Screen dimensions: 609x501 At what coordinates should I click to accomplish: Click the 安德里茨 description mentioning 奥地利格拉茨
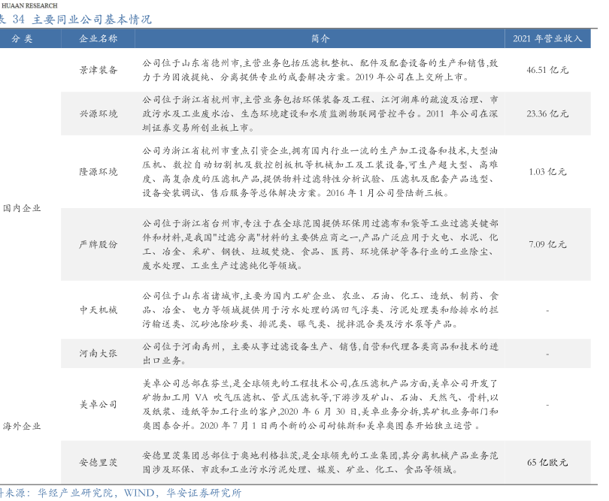pos(320,463)
